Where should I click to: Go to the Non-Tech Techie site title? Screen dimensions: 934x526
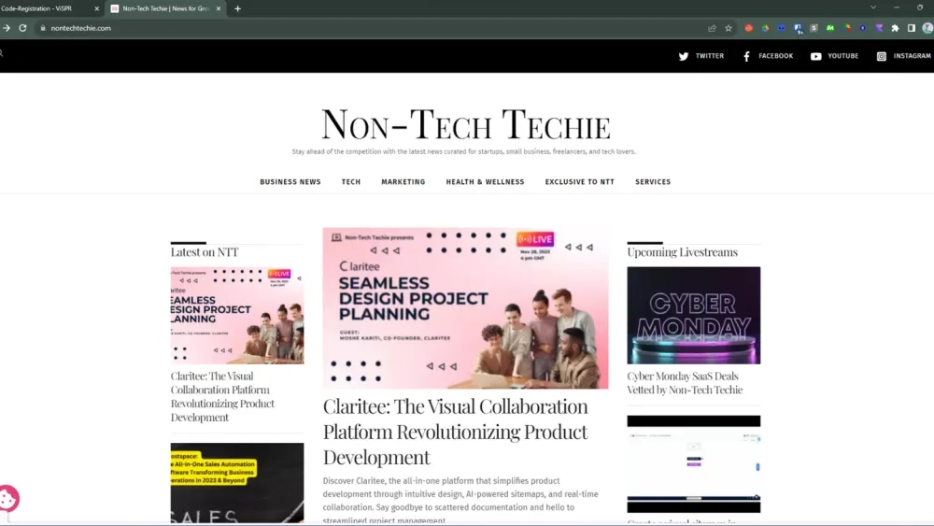pos(465,124)
